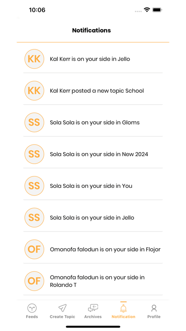
Task: Tap the Notifications page title
Action: 92,30
